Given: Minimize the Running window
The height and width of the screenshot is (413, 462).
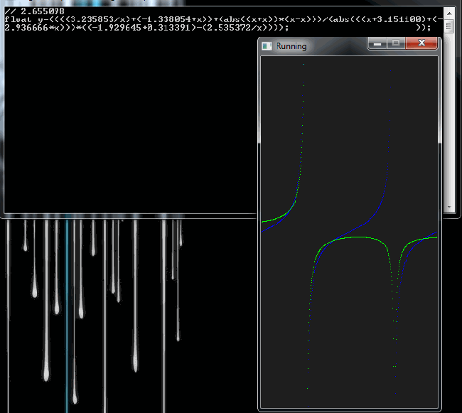Looking at the screenshot, I should (377, 43).
